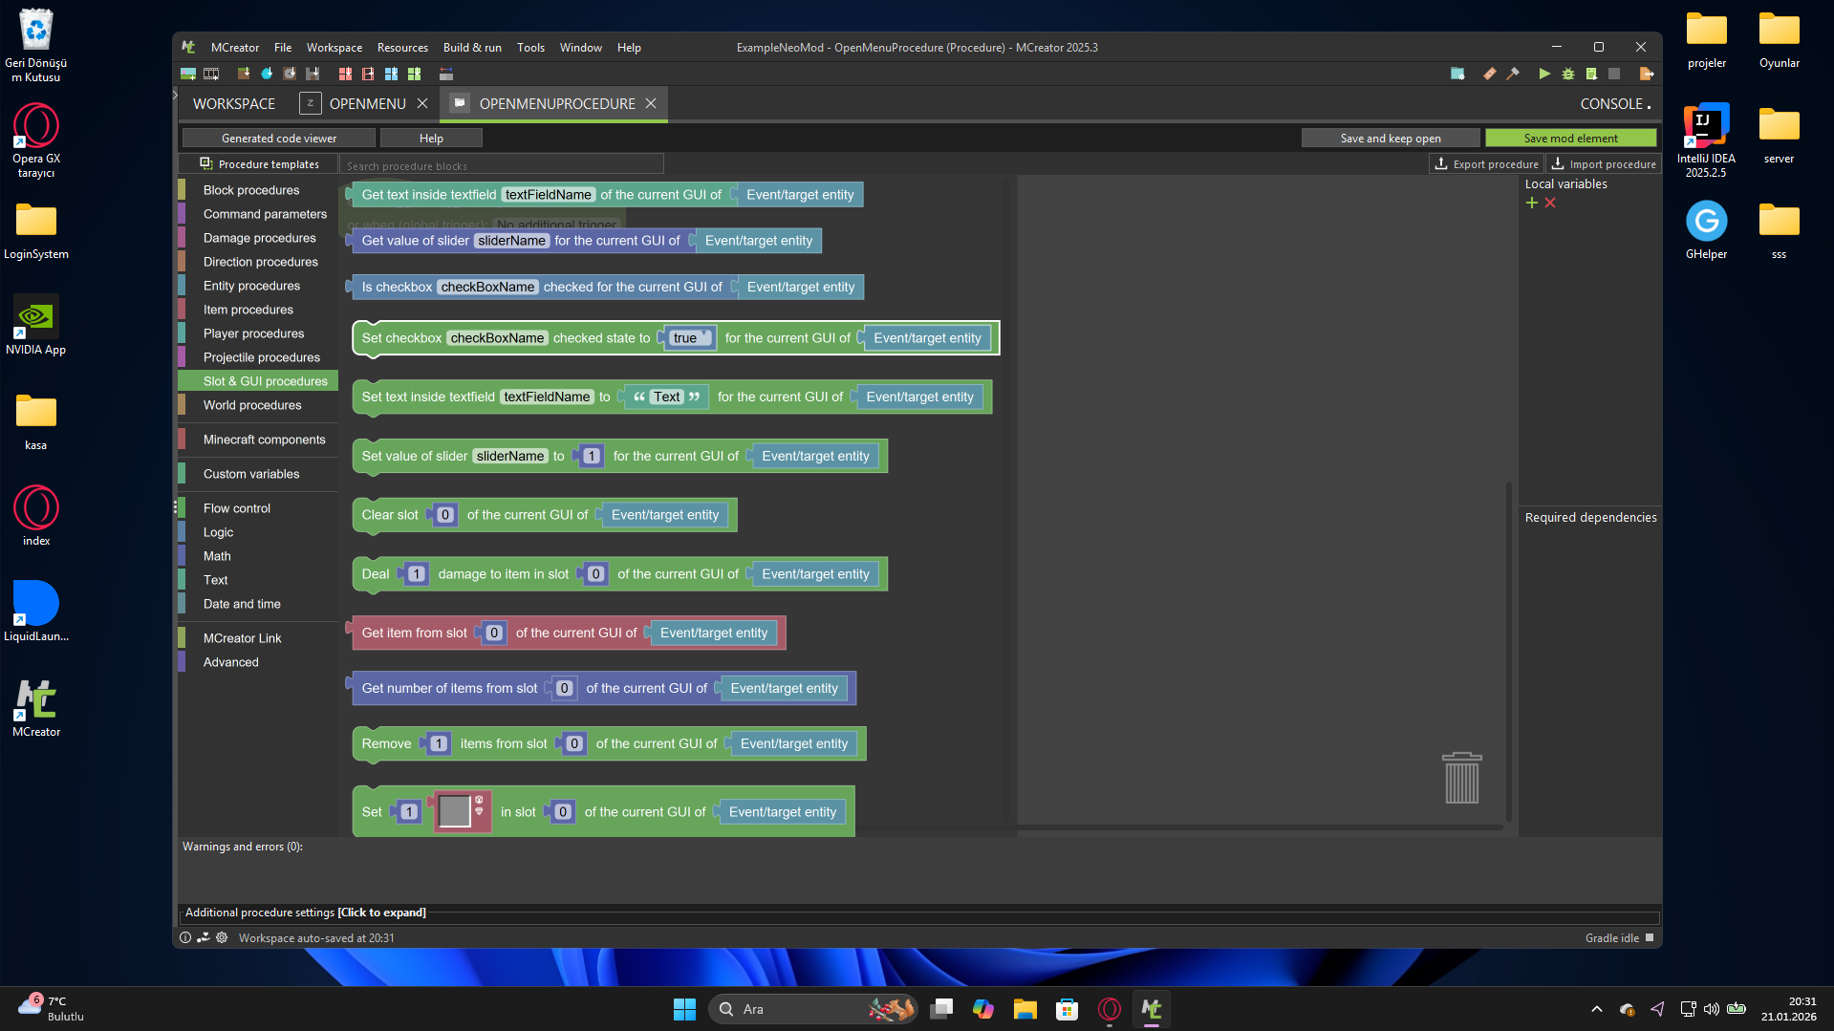
Task: Open Windows Start menu
Action: [x=684, y=1009]
